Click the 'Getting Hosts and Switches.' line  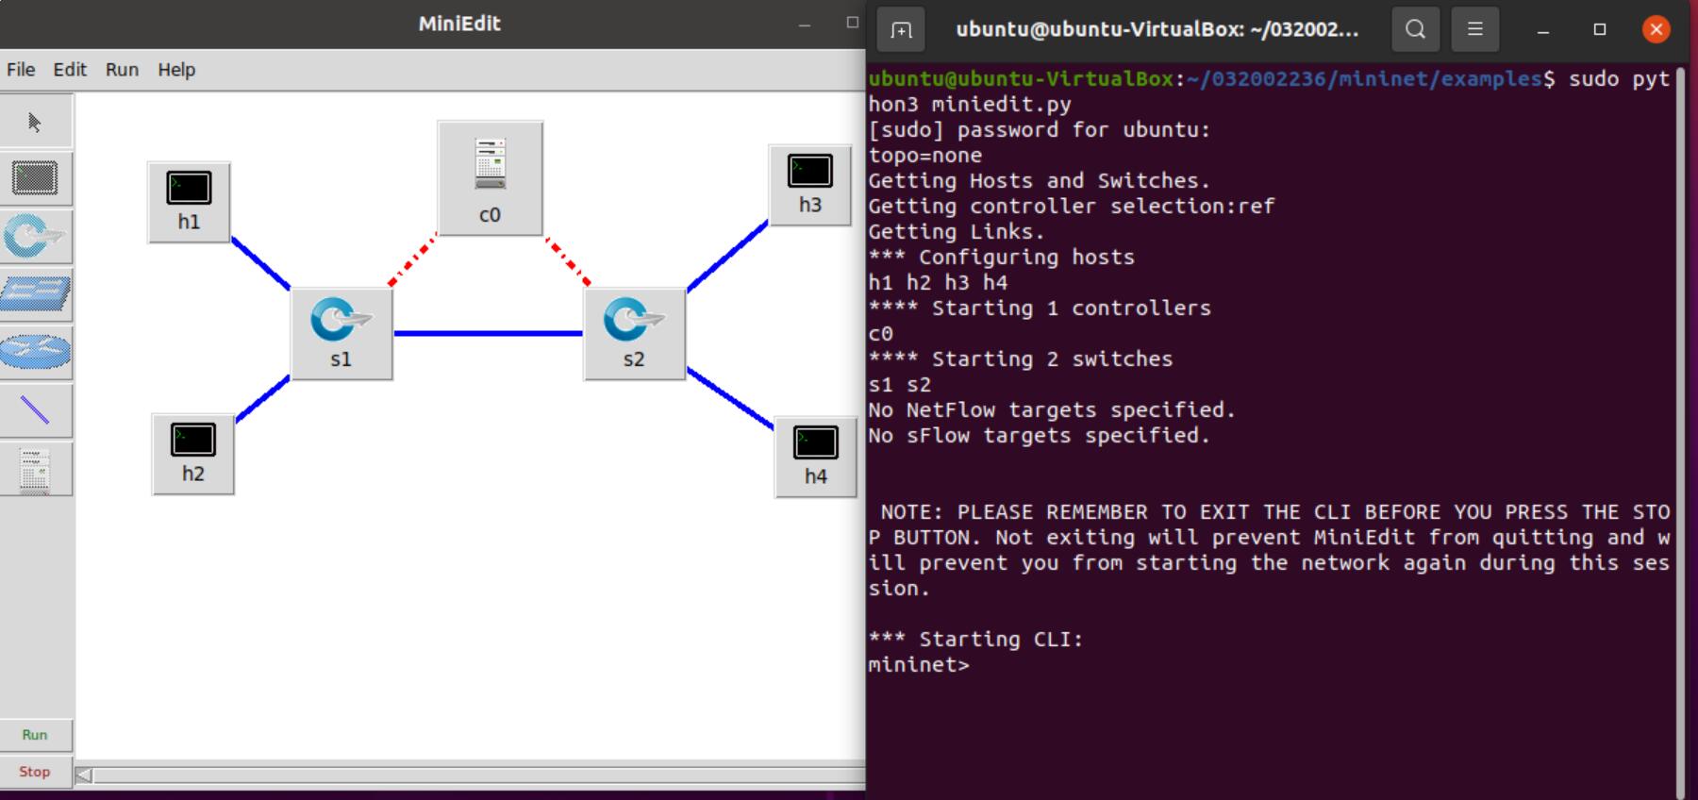point(1039,181)
